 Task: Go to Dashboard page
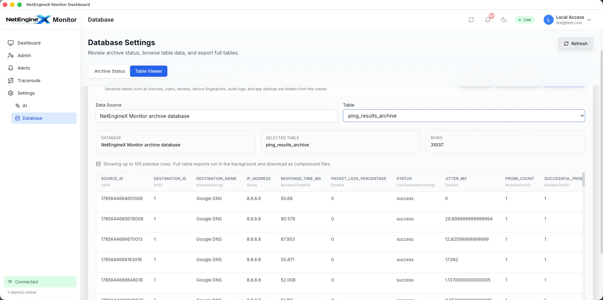click(40, 43)
